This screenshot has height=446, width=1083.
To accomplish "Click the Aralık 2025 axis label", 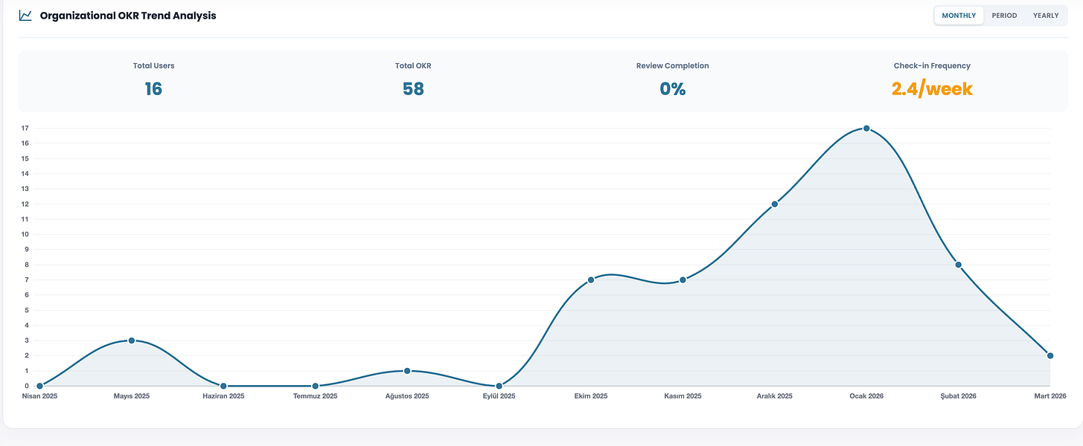I will pos(775,396).
